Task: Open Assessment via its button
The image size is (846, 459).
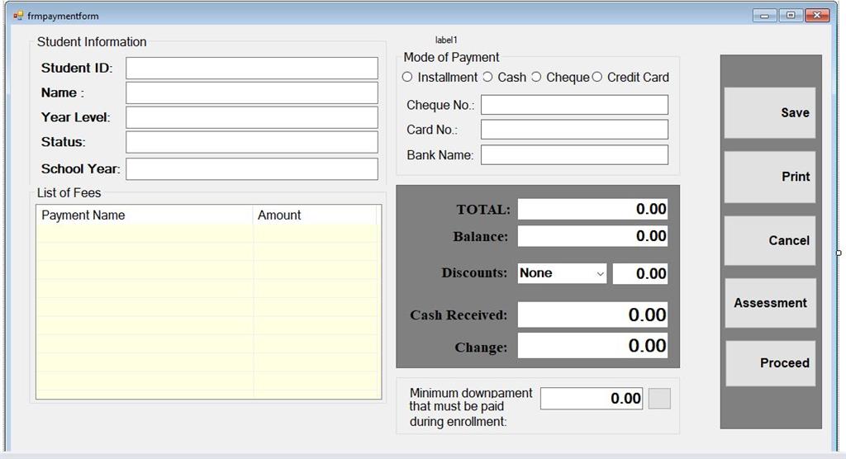Action: coord(771,303)
